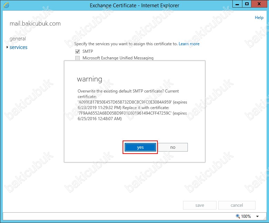269x223 pixels.
Task: Click the 100% zoom value
Action: pyautogui.click(x=246, y=216)
